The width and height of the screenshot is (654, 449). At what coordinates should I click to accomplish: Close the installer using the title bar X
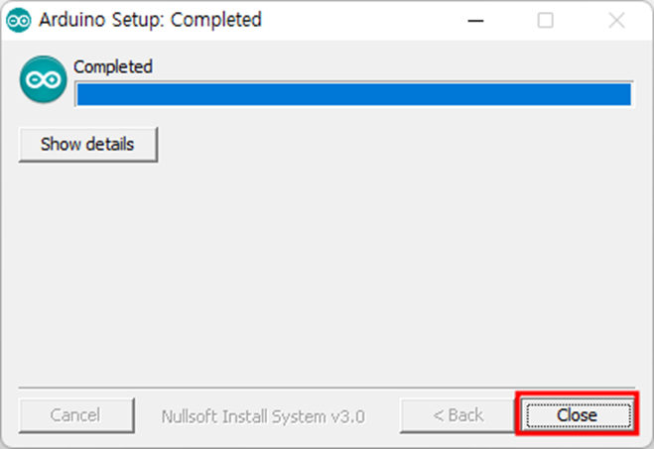616,20
